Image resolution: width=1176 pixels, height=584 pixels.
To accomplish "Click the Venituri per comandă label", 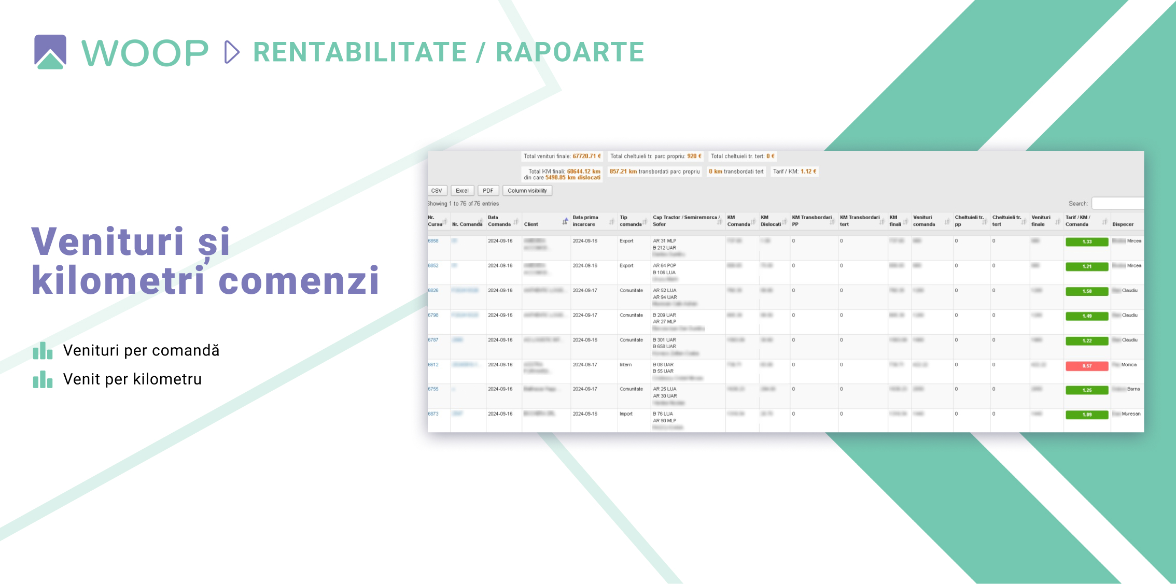I will pyautogui.click(x=141, y=351).
